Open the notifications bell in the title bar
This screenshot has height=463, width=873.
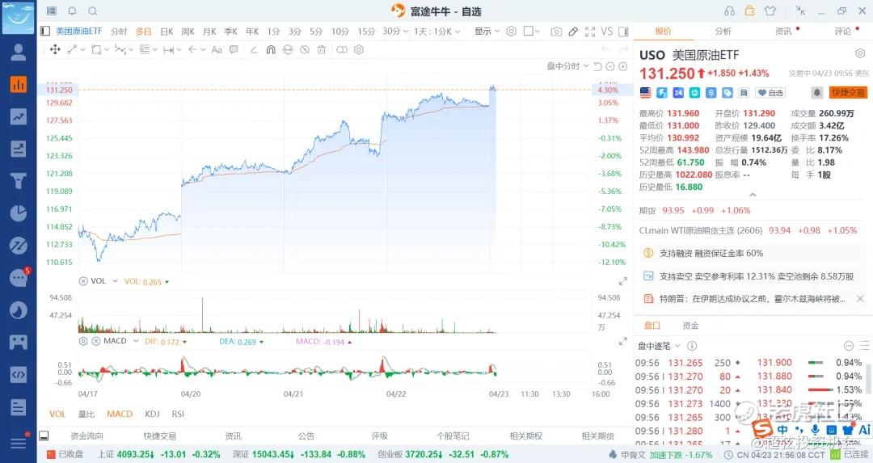[73, 11]
